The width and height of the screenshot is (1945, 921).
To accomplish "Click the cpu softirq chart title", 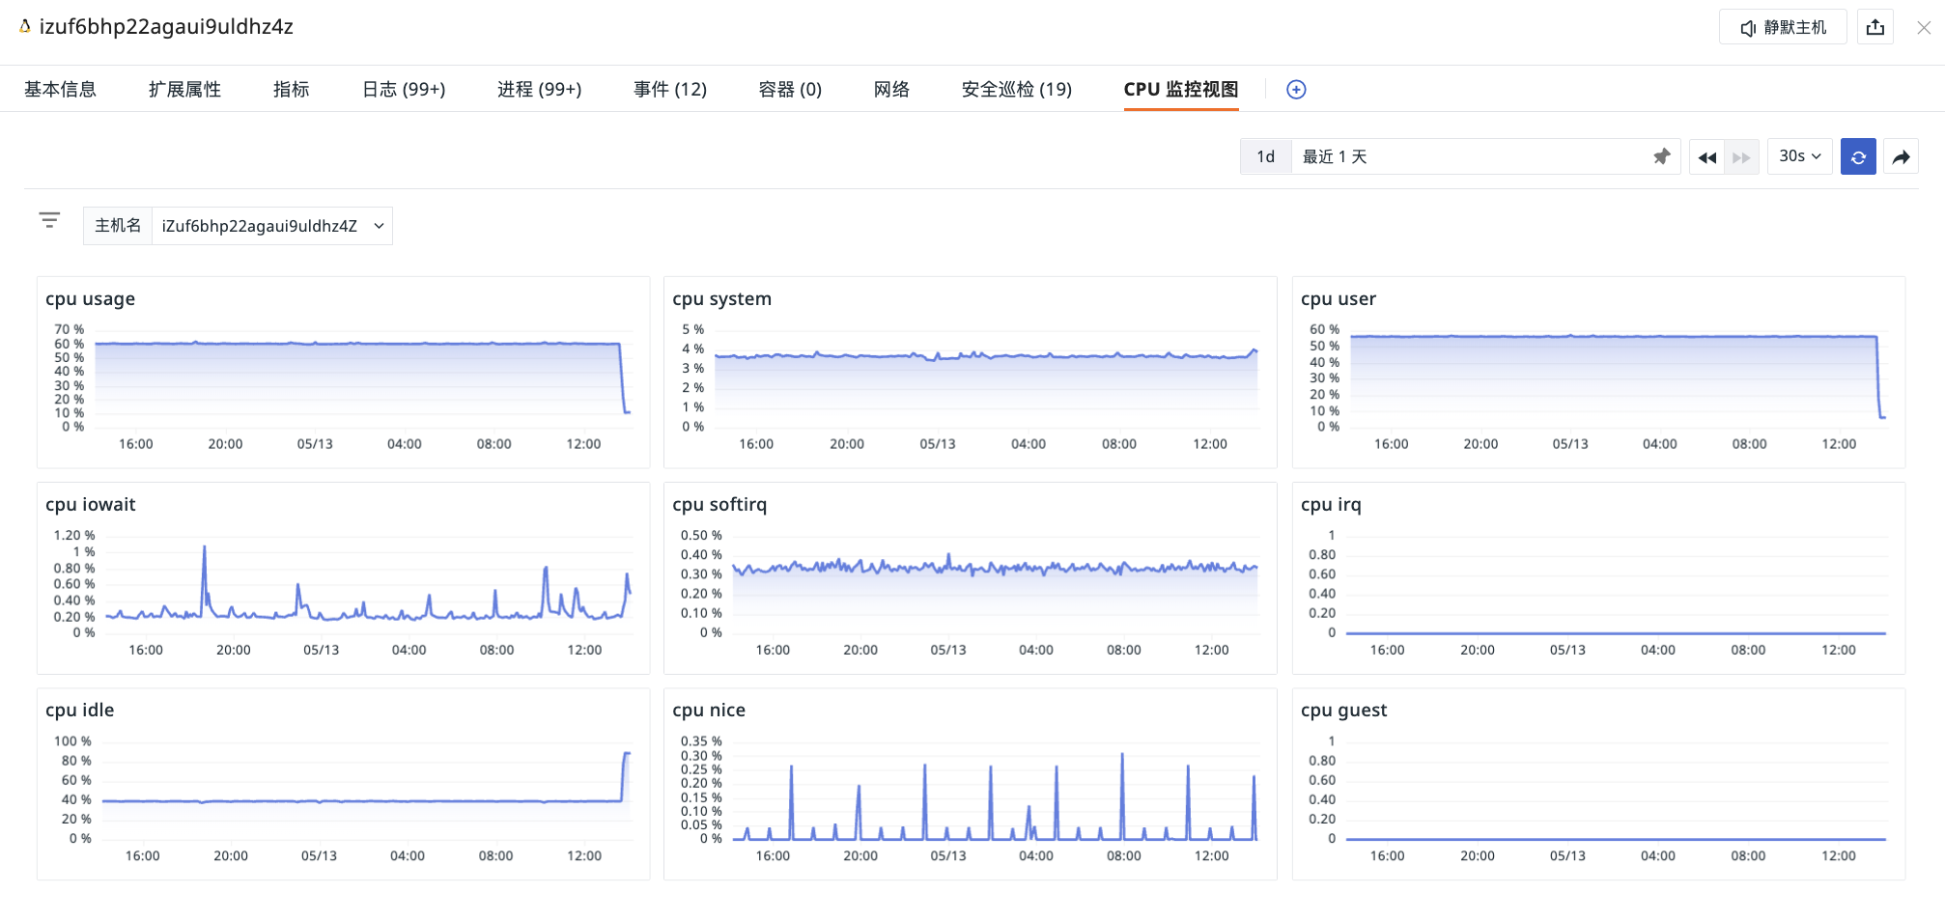I will click(719, 505).
